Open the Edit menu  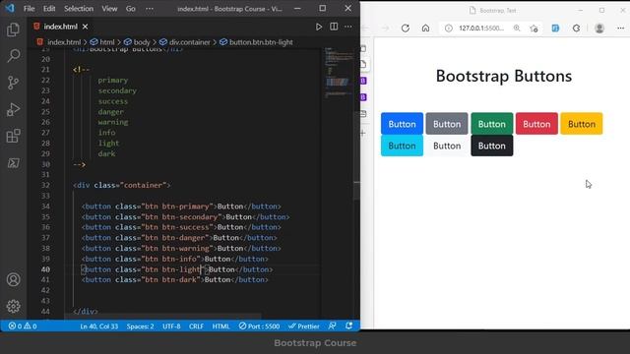pos(49,9)
